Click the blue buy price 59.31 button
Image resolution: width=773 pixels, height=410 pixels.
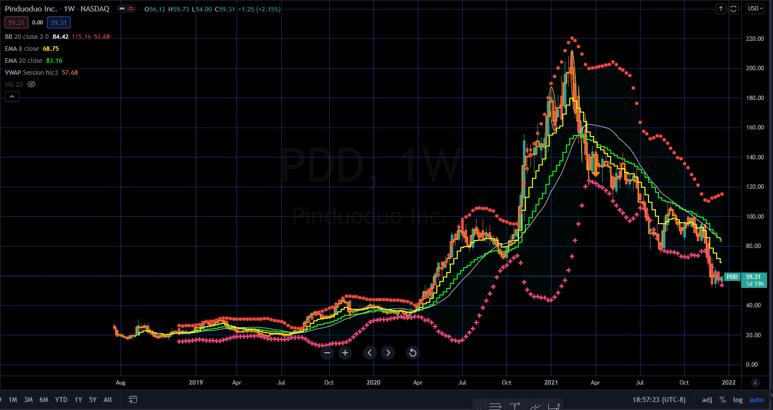[x=59, y=22]
